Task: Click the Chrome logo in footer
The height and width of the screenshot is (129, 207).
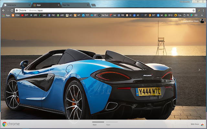Action: click(11, 124)
